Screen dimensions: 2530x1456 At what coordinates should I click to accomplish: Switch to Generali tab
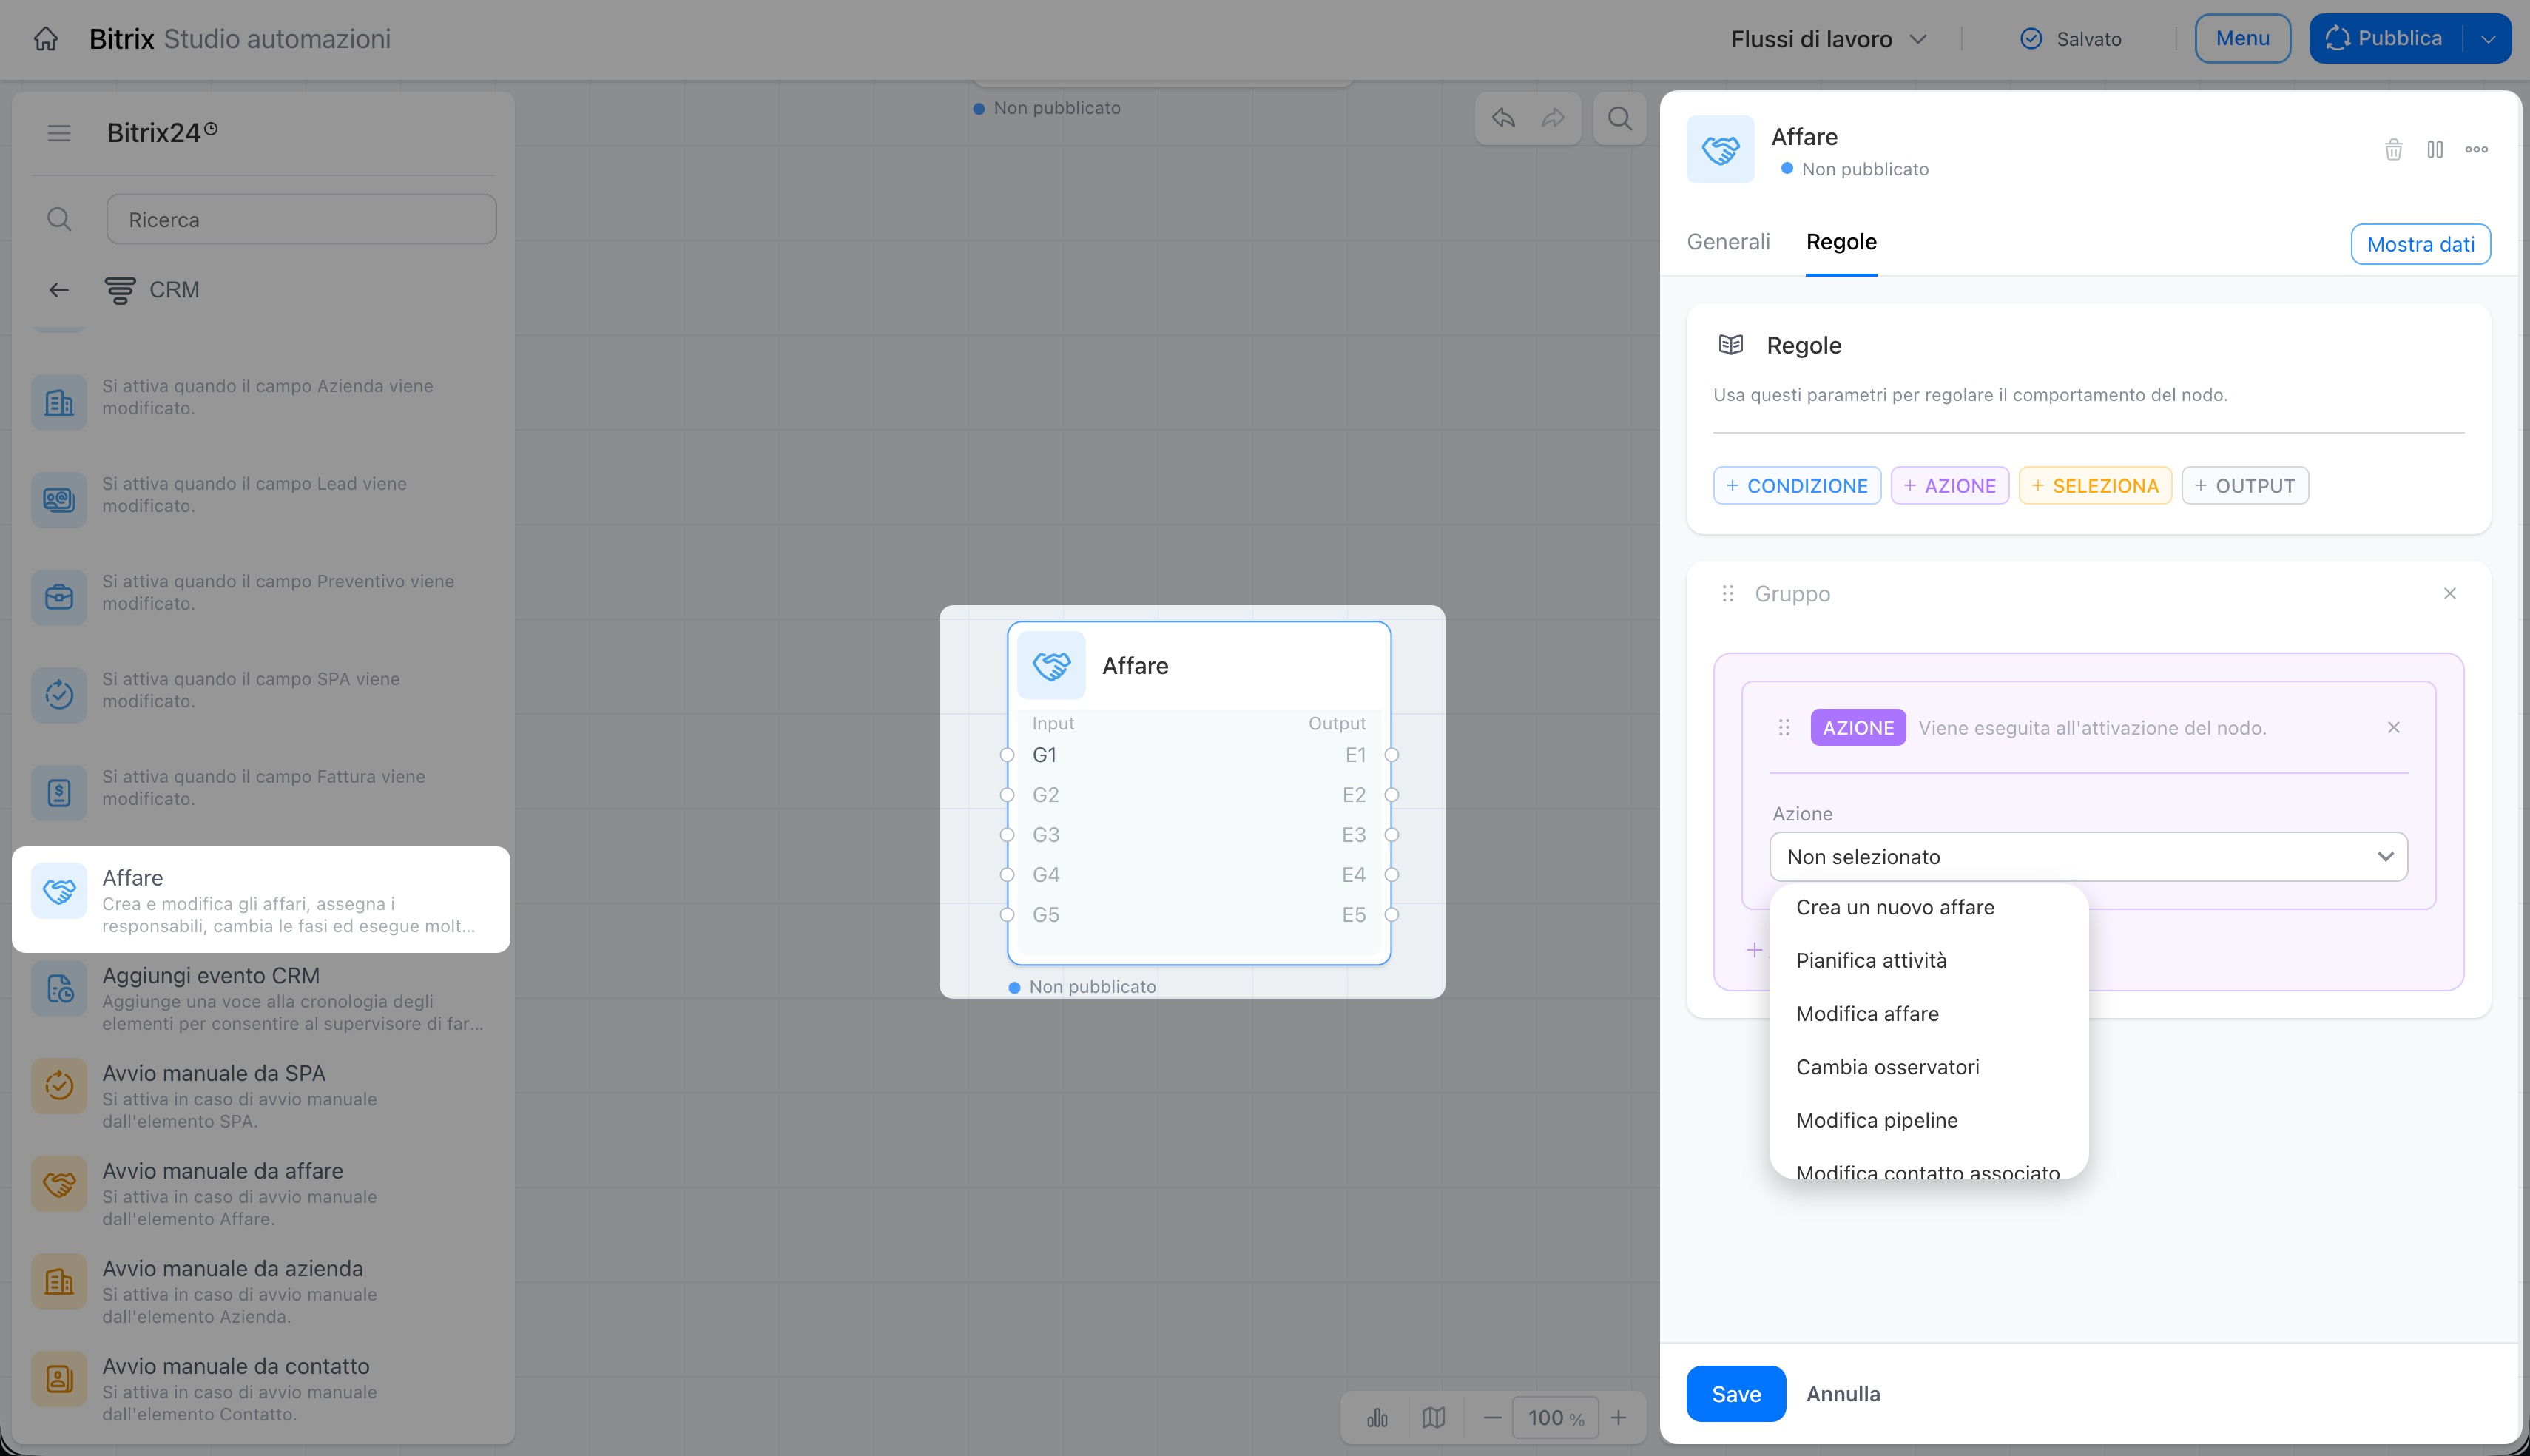coord(1727,242)
